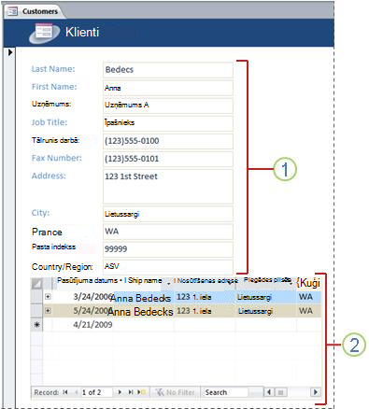
Task: Click the new record asterisk row selector
Action: pos(36,325)
